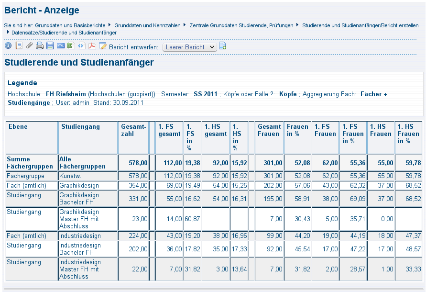Open Studierende und Studienanfänger/Bericht erstellen link
This screenshot has height=292, width=426.
(x=360, y=25)
